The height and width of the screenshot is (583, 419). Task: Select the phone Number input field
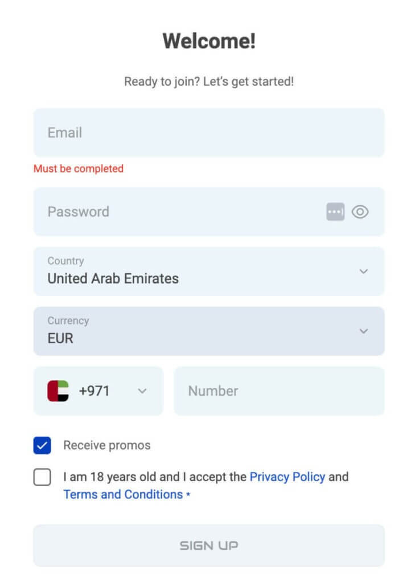[x=279, y=391]
